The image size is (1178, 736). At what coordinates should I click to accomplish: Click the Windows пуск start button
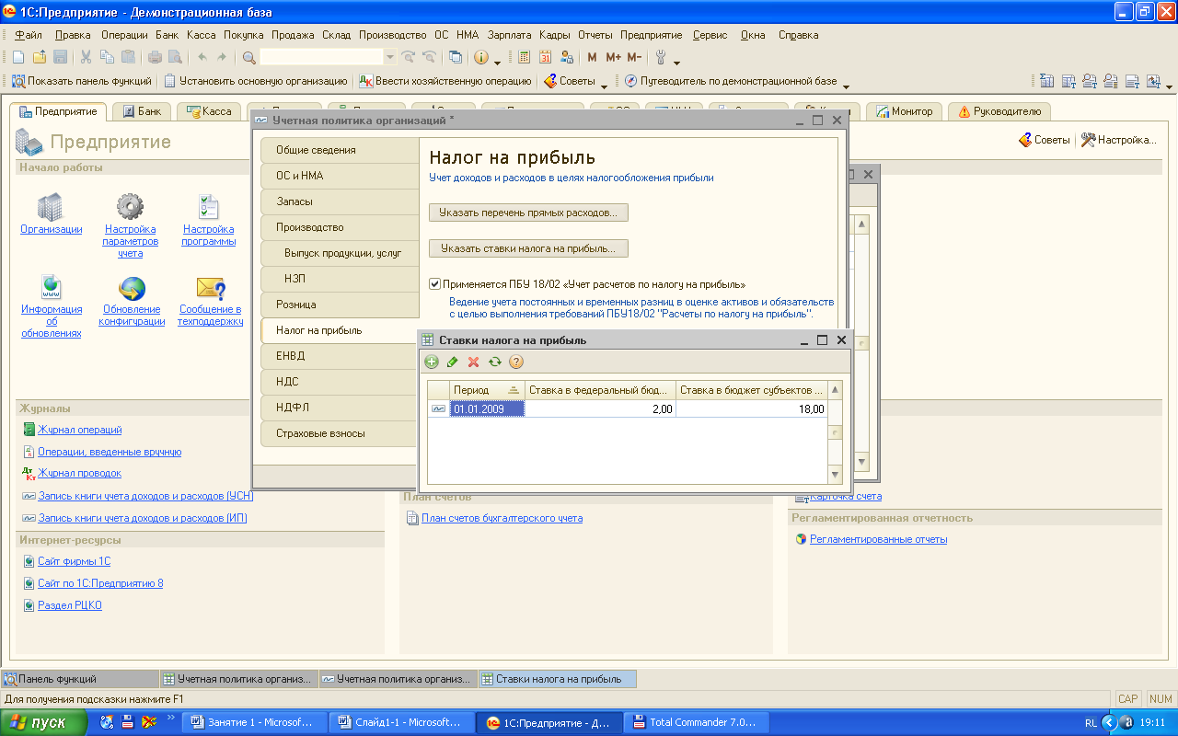pos(43,722)
